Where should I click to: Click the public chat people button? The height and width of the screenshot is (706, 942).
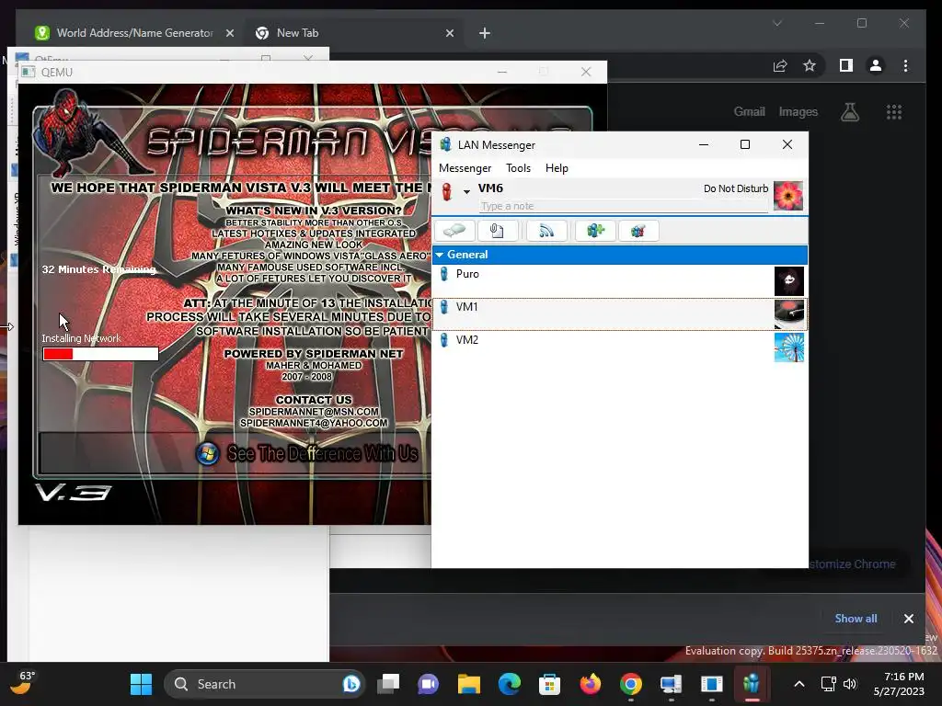click(x=638, y=231)
